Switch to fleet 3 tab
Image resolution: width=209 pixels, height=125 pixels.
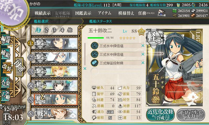coord(54,30)
